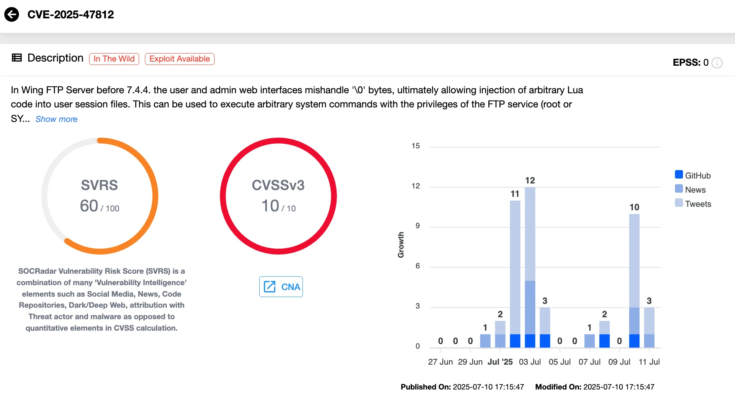Toggle News series in chart legend
Image resolution: width=735 pixels, height=396 pixels.
click(691, 190)
